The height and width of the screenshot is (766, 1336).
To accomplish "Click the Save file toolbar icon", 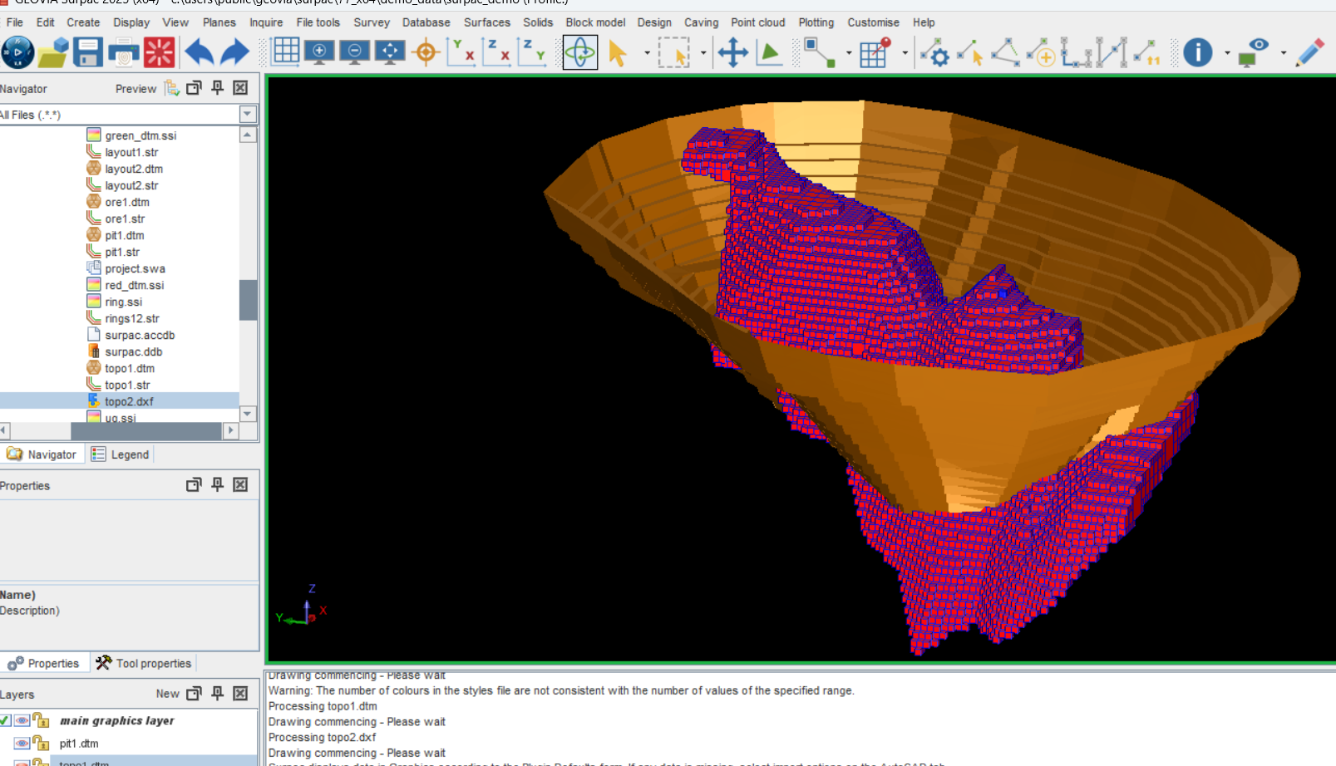I will [87, 52].
